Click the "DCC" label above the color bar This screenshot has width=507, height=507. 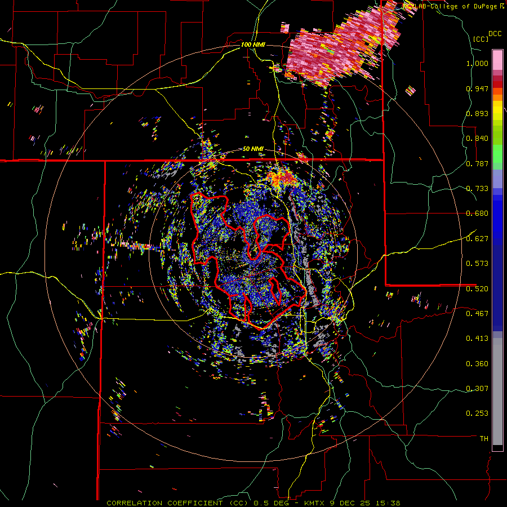(x=495, y=34)
